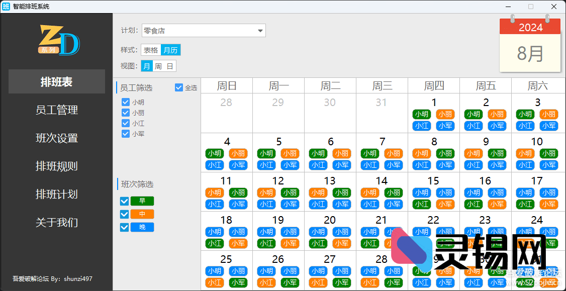The width and height of the screenshot is (566, 291).
Task: Open 排班规则 in the sidebar
Action: [x=57, y=166]
